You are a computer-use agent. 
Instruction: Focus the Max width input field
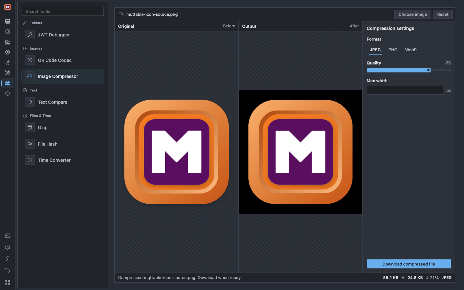pos(405,90)
